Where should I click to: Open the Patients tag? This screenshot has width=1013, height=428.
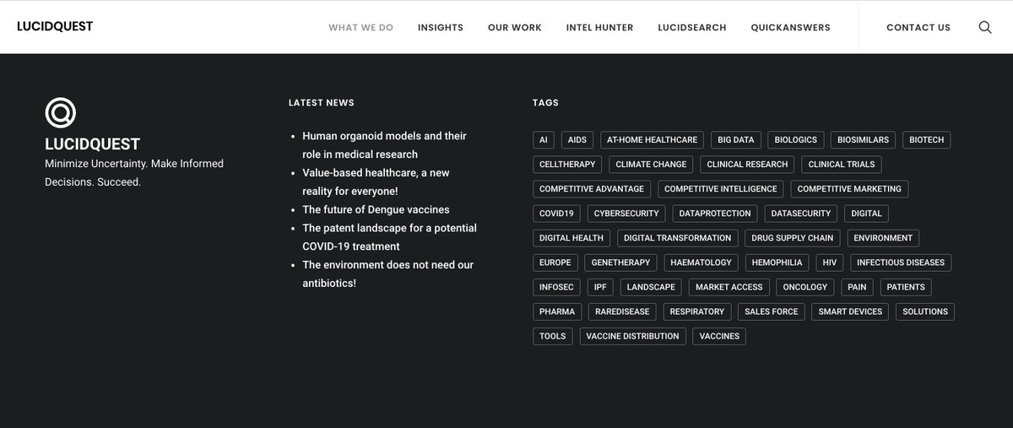click(906, 287)
